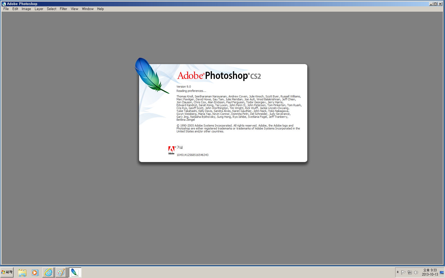Click the serial number 1045141256851654​6343

pos(193,155)
